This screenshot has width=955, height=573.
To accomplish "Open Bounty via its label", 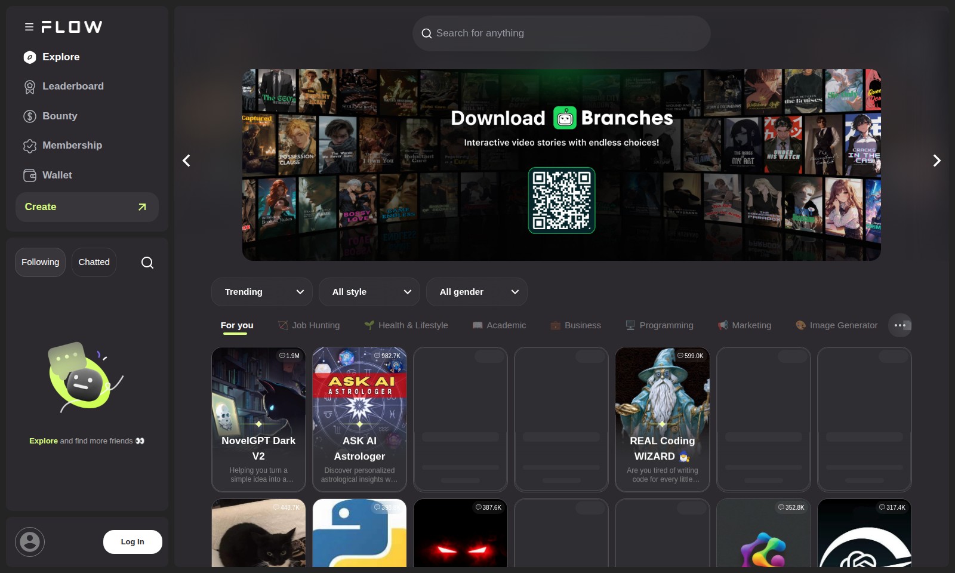I will click(x=60, y=116).
